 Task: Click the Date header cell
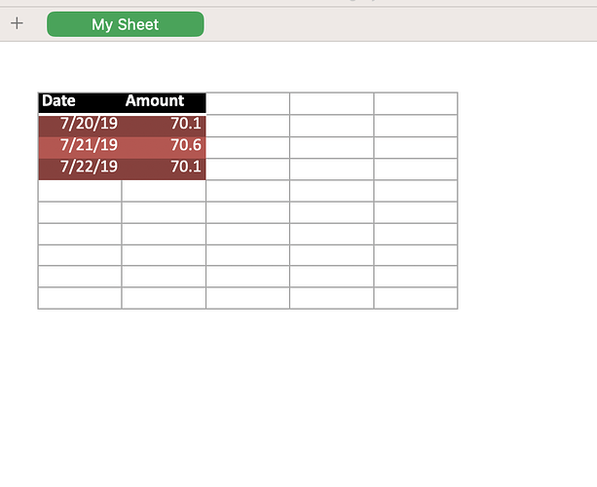[80, 103]
